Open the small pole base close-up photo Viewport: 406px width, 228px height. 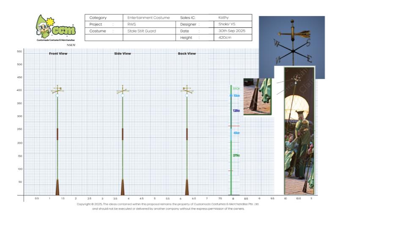tap(257, 96)
